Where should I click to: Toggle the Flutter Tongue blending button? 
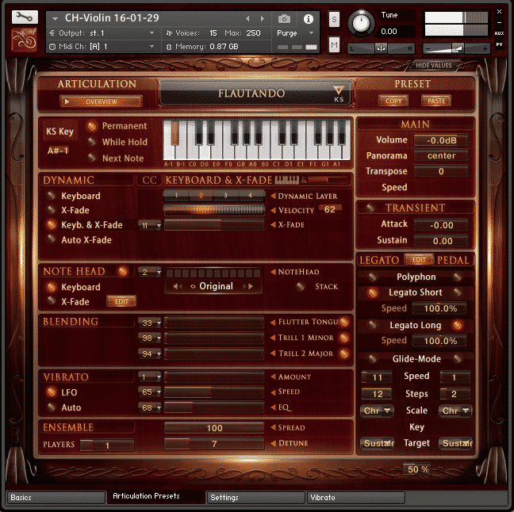click(x=344, y=323)
